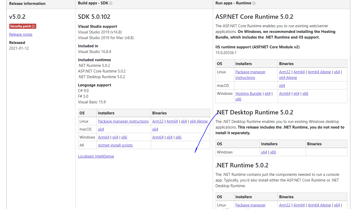The height and width of the screenshot is (209, 362).
Task: Download .NET Runtime 5.0.2 Linux Arm64 binary
Action: tap(299, 205)
